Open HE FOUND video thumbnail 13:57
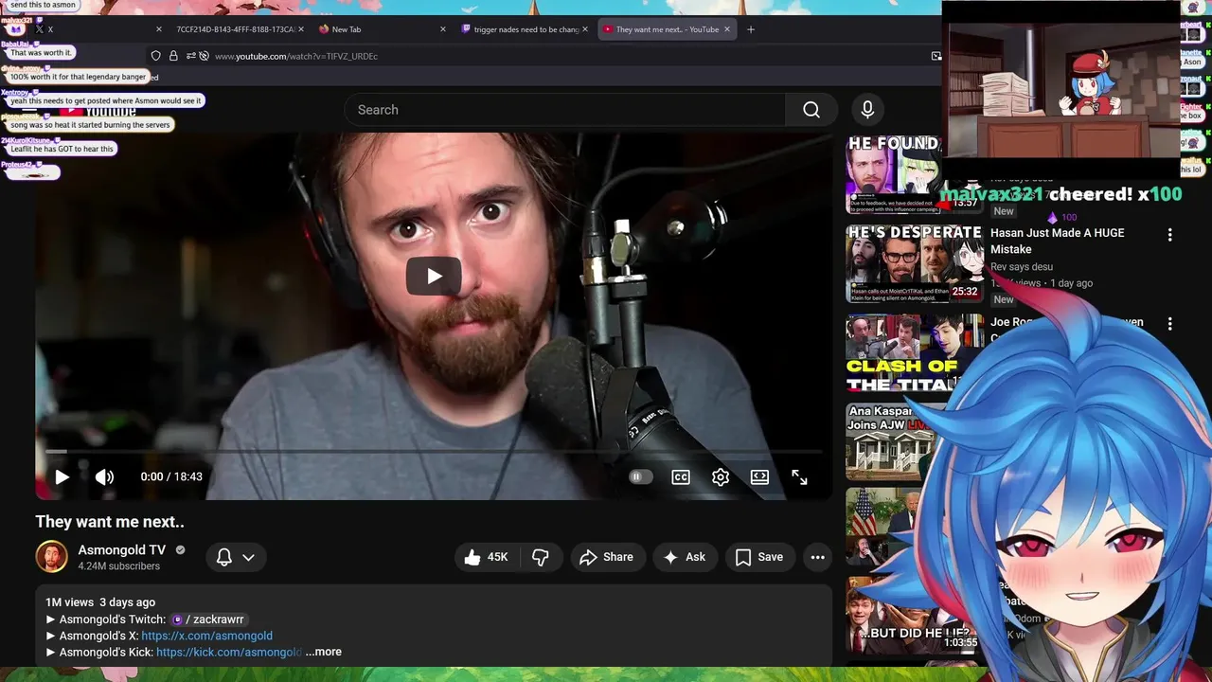Viewport: 1212px width, 682px height. (892, 175)
